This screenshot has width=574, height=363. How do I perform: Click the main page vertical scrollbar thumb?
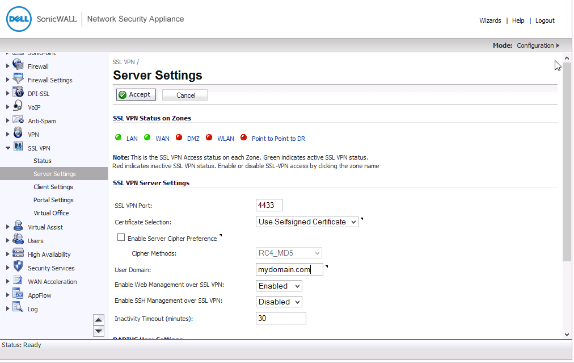tap(567, 162)
